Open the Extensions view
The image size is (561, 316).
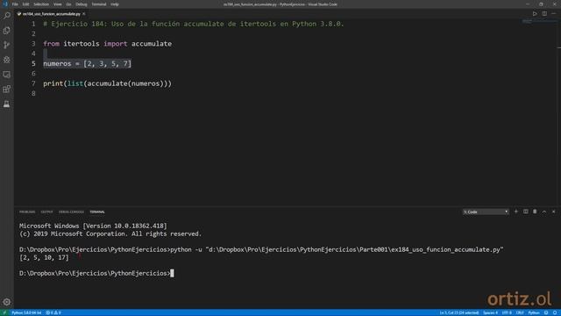7,90
